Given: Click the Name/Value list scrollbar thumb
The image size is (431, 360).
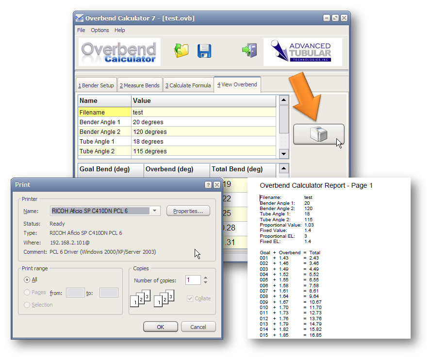Looking at the screenshot, I should point(283,119).
